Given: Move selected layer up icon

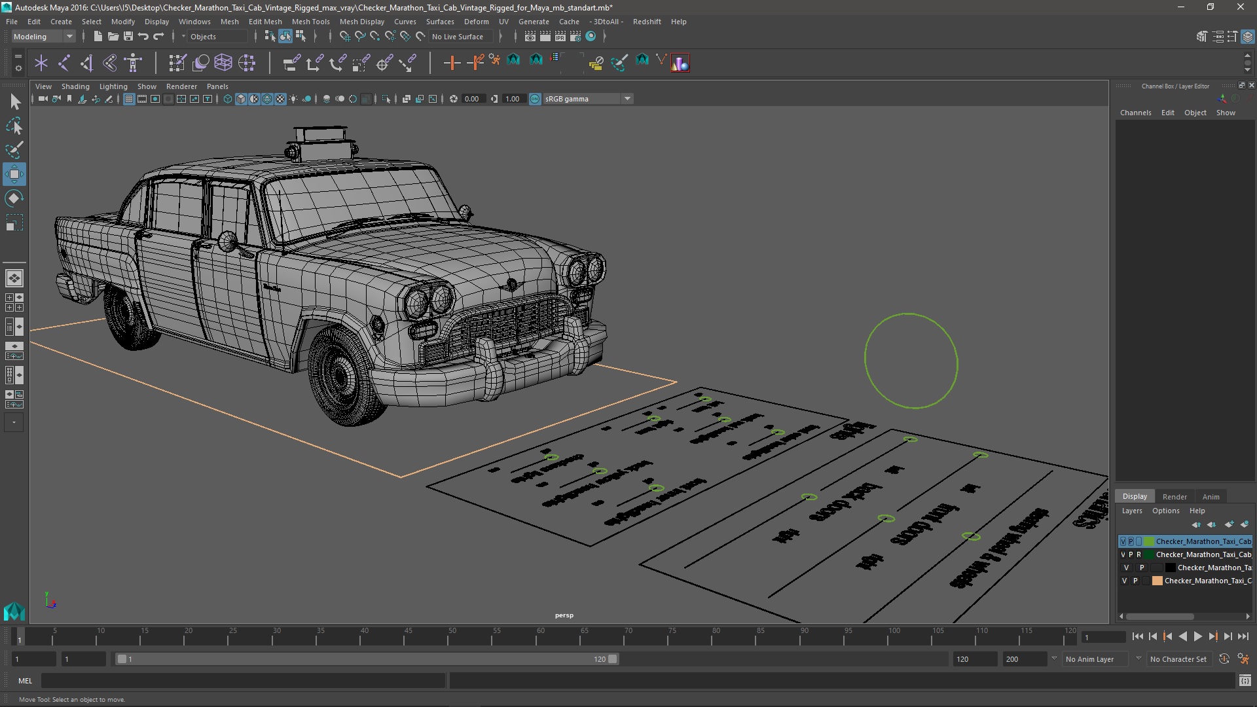Looking at the screenshot, I should click(1196, 524).
